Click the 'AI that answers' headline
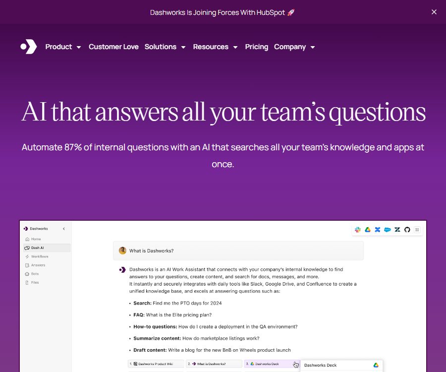This screenshot has width=446, height=372. click(x=223, y=113)
